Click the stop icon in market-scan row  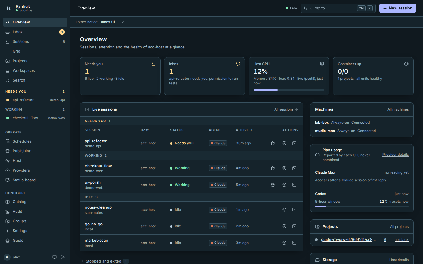click(284, 243)
